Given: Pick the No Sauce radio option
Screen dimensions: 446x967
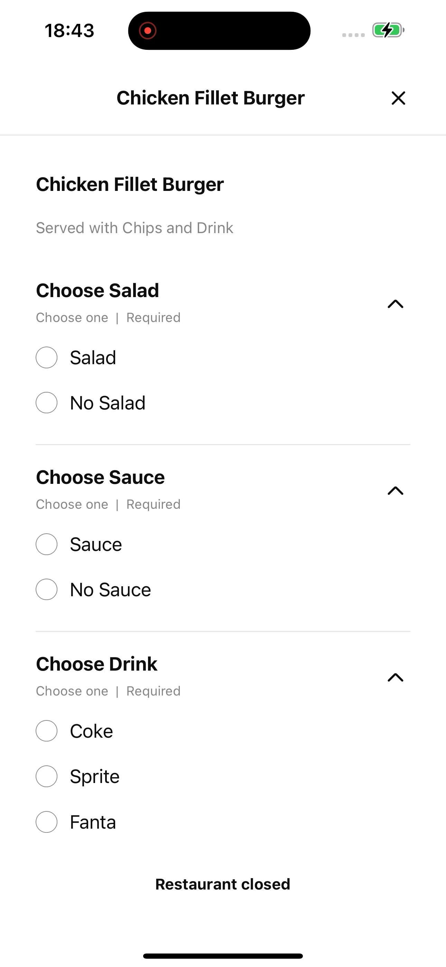Looking at the screenshot, I should click(47, 589).
